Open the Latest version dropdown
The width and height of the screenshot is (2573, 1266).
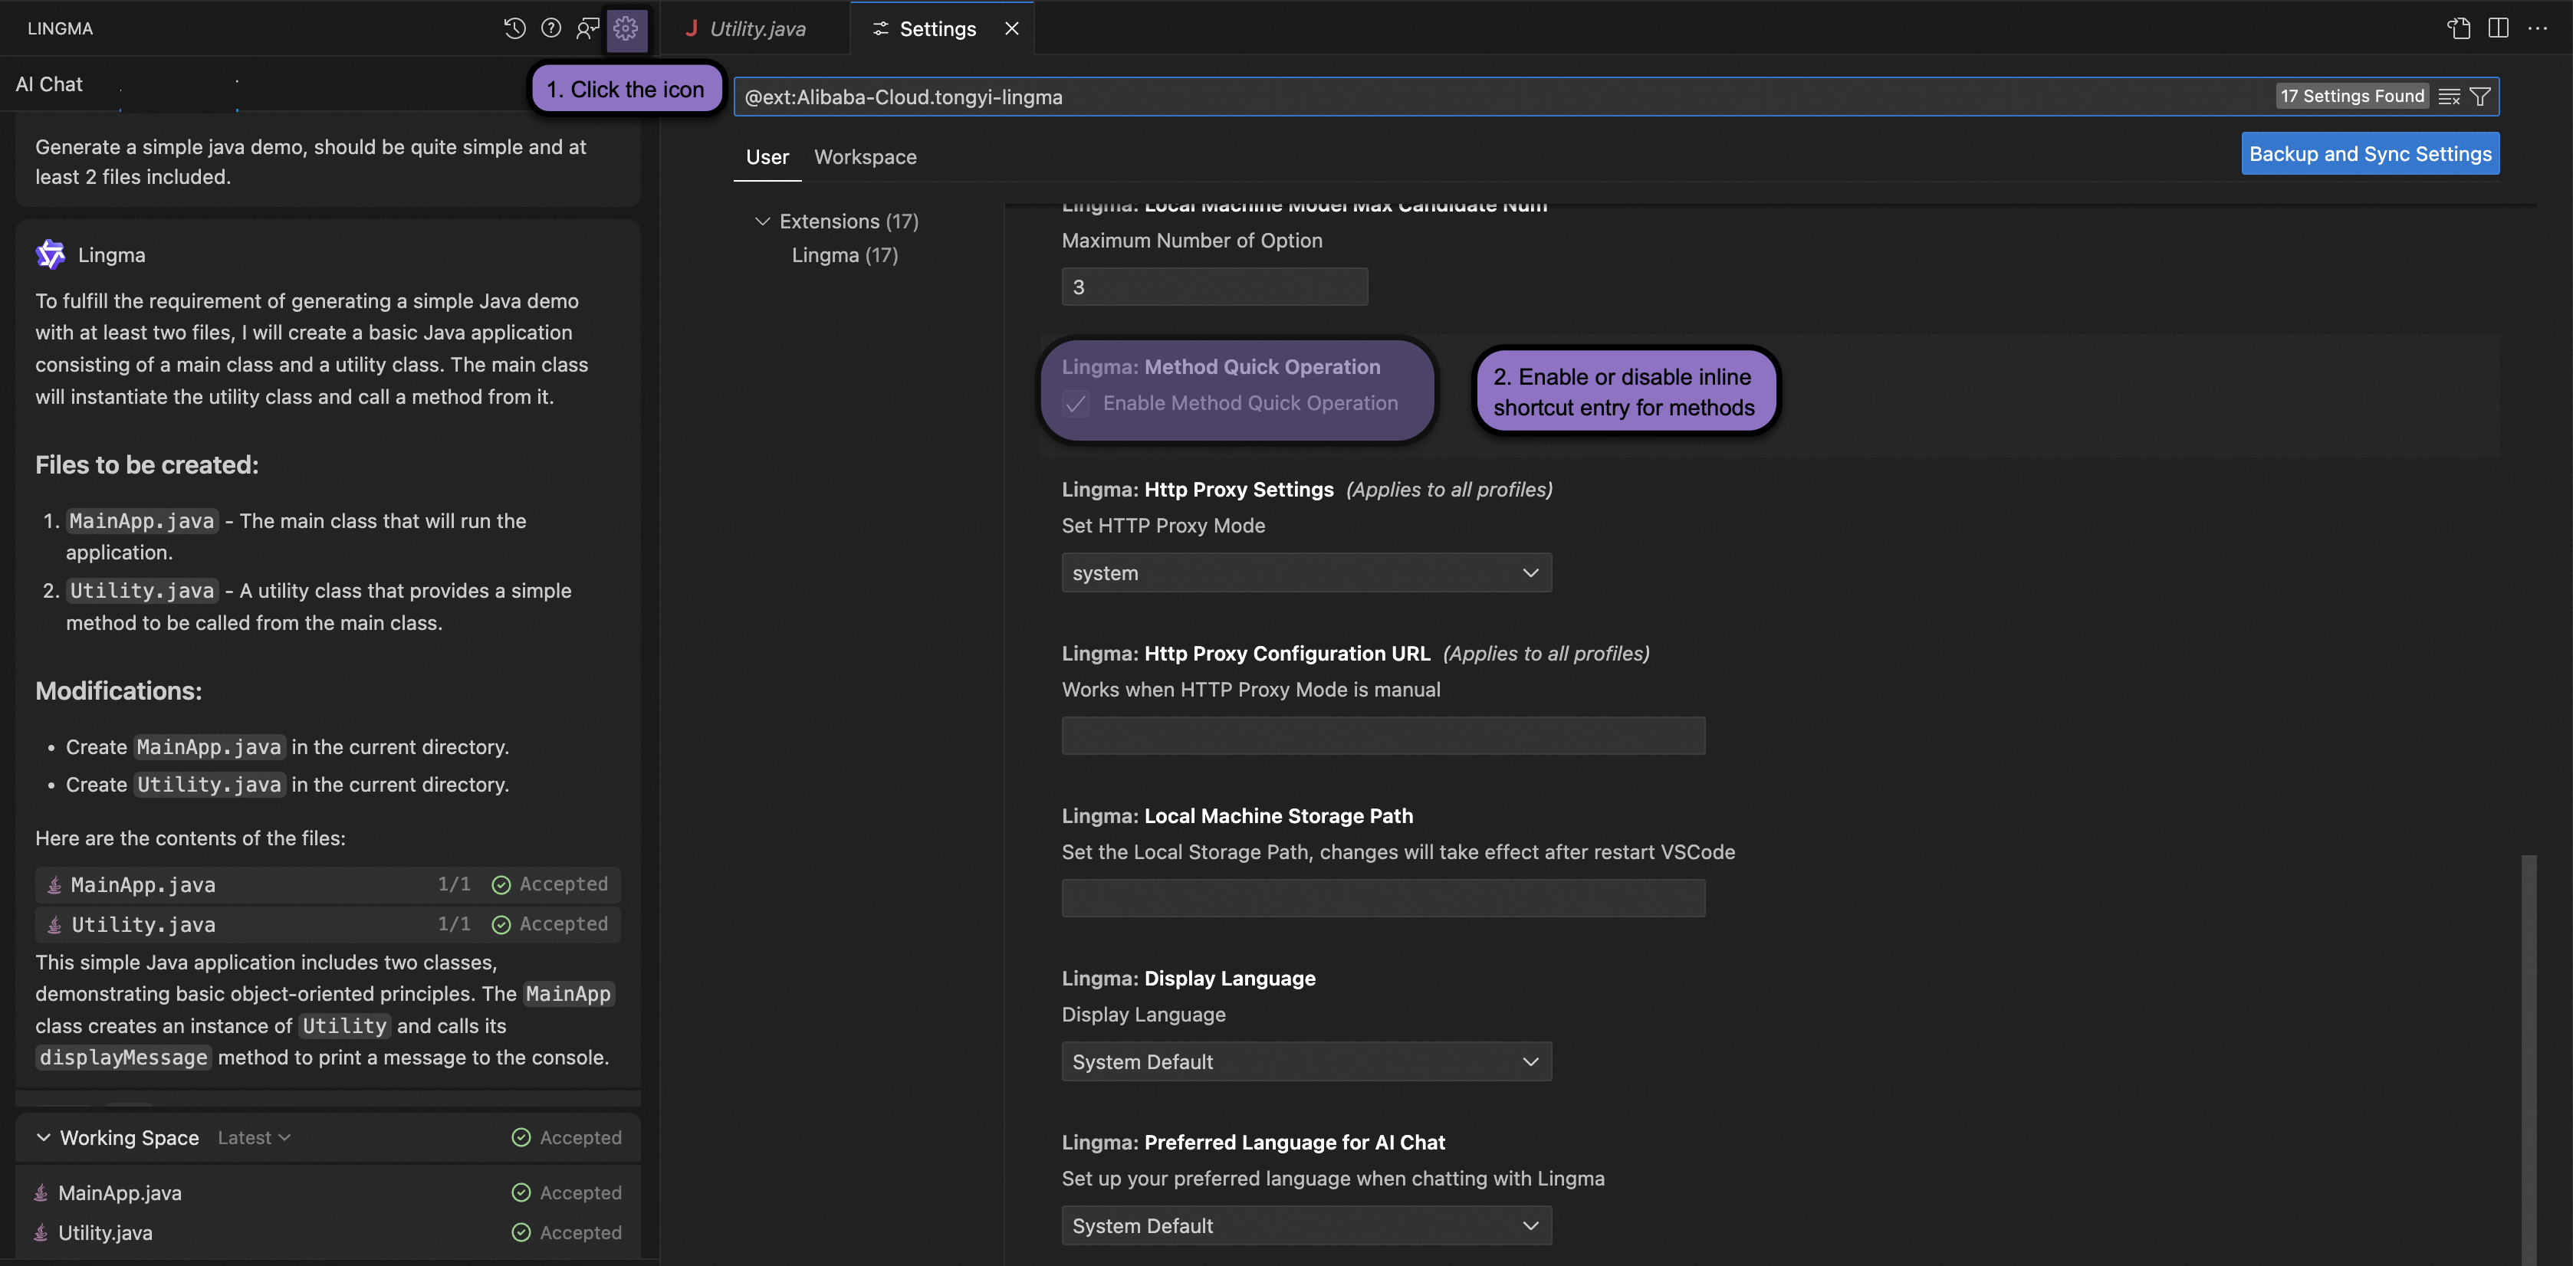(x=254, y=1137)
